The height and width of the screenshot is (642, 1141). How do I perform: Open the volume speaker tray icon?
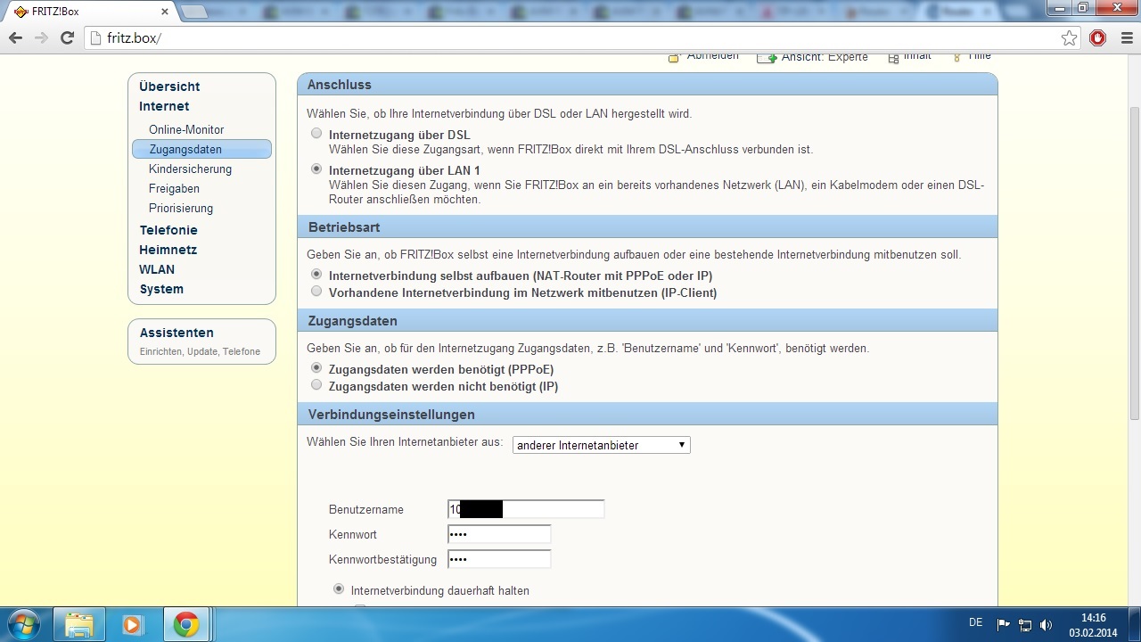[x=1047, y=625]
